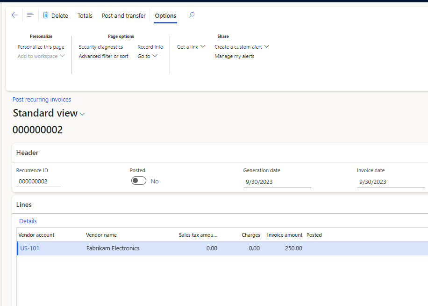Click the Delete trash icon

tap(45, 15)
